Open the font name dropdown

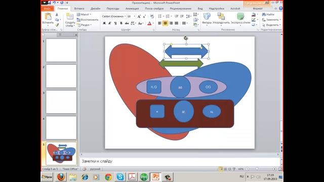pyautogui.click(x=125, y=16)
